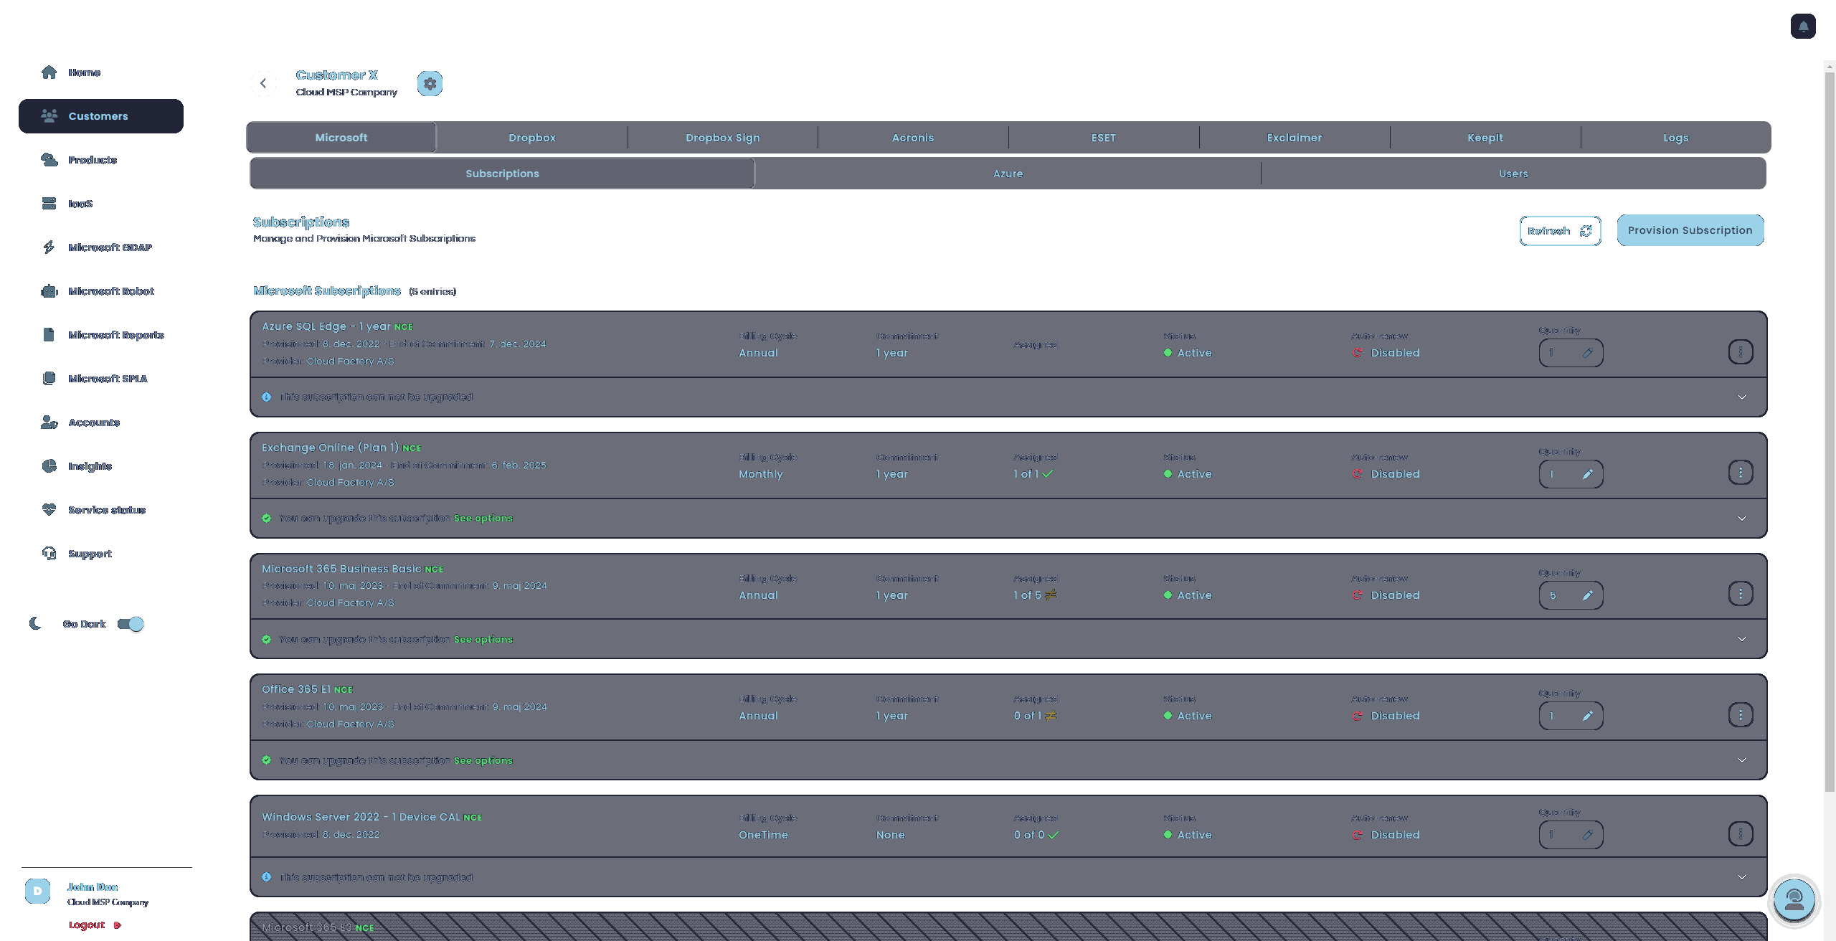Click the Customer X title

click(x=336, y=75)
